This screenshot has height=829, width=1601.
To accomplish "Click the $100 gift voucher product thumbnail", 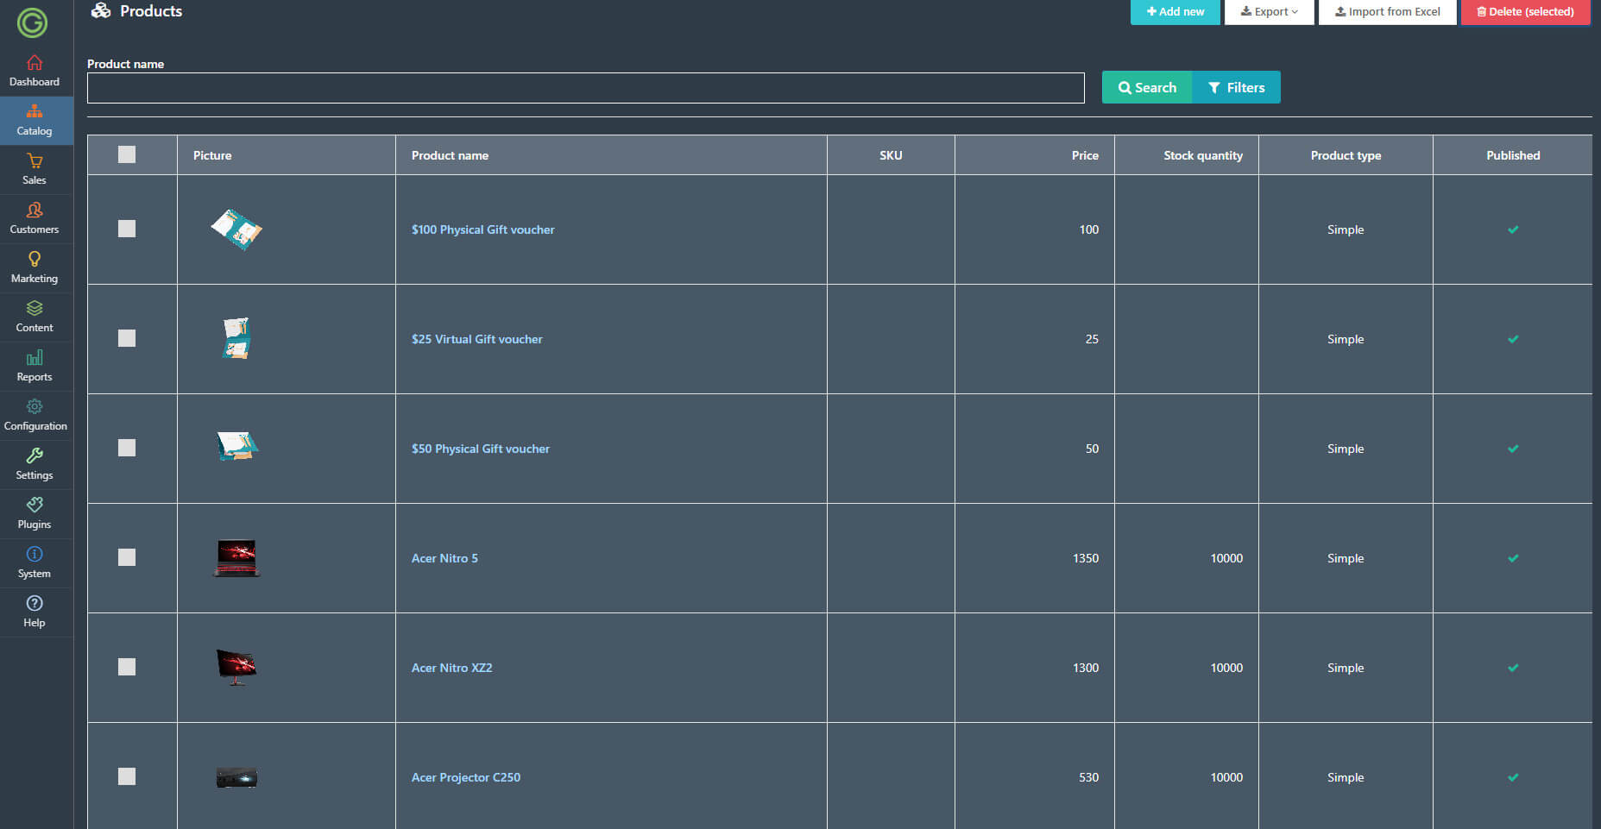I will coord(236,229).
